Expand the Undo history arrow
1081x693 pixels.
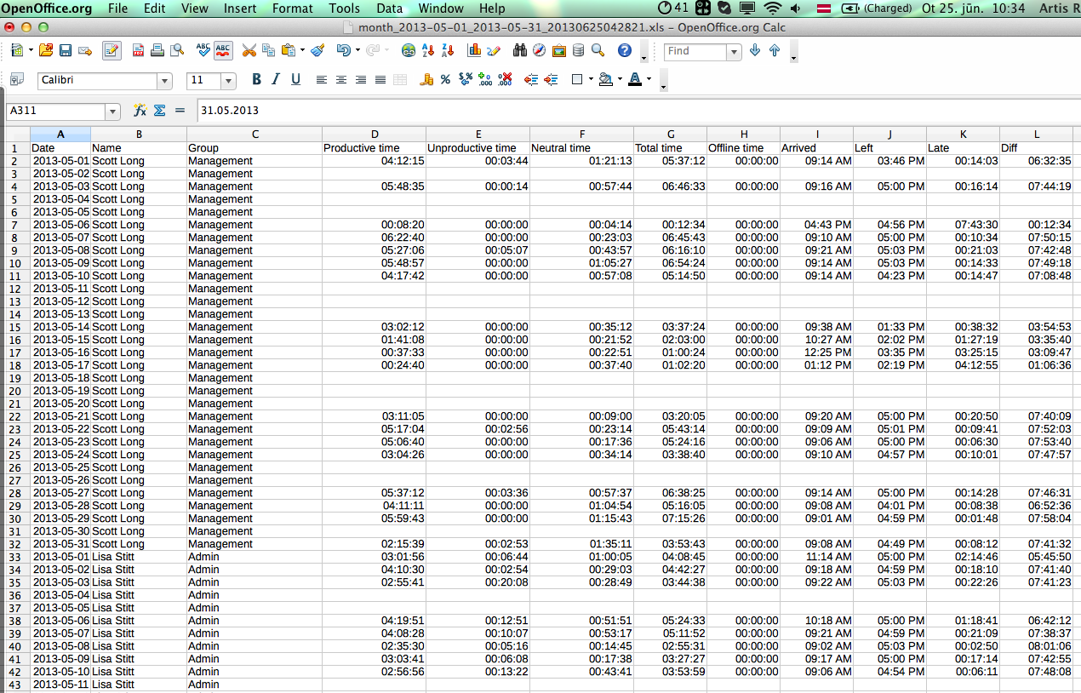tap(356, 51)
